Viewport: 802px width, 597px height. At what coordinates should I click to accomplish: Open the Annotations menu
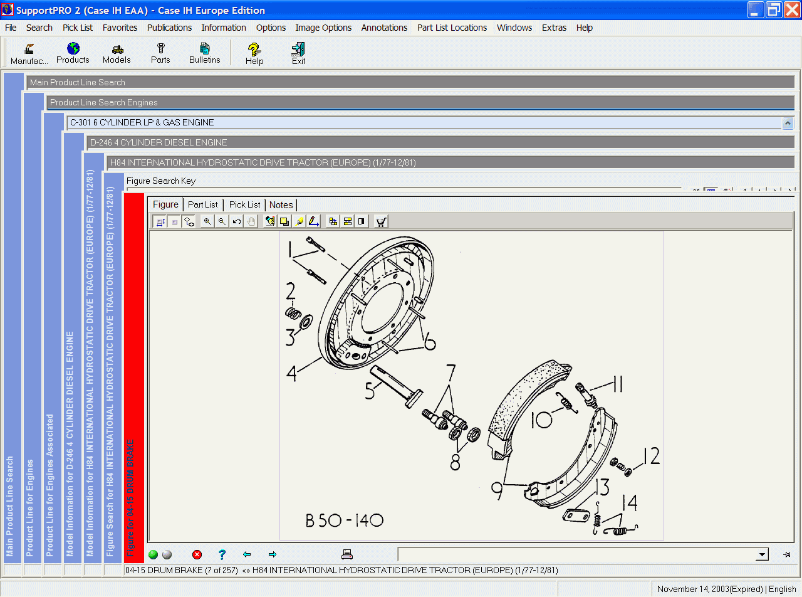tap(384, 28)
